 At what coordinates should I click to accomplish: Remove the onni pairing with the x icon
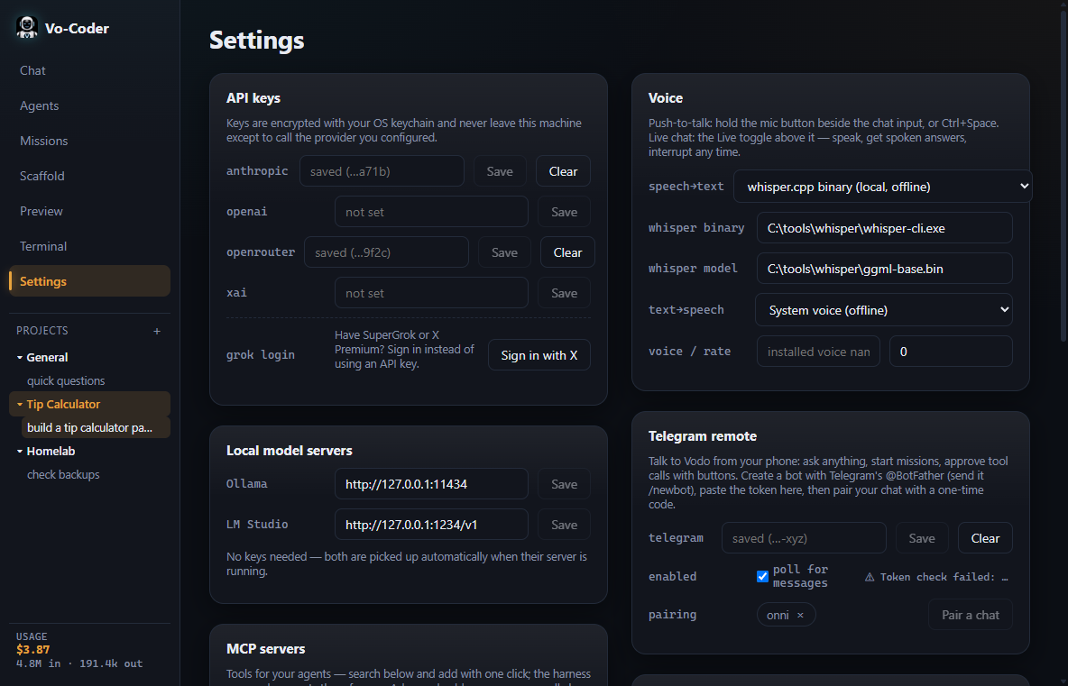[x=800, y=615]
